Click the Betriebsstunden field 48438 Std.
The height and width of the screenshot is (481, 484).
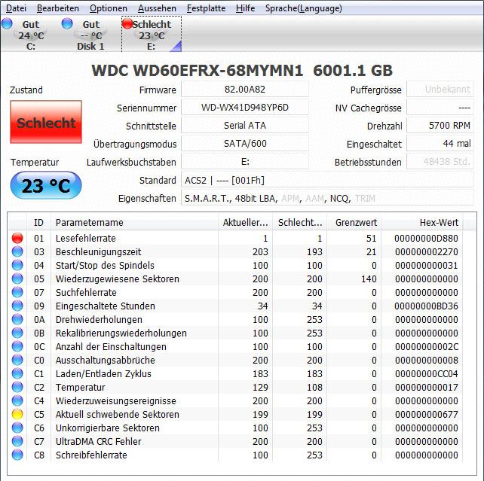440,162
